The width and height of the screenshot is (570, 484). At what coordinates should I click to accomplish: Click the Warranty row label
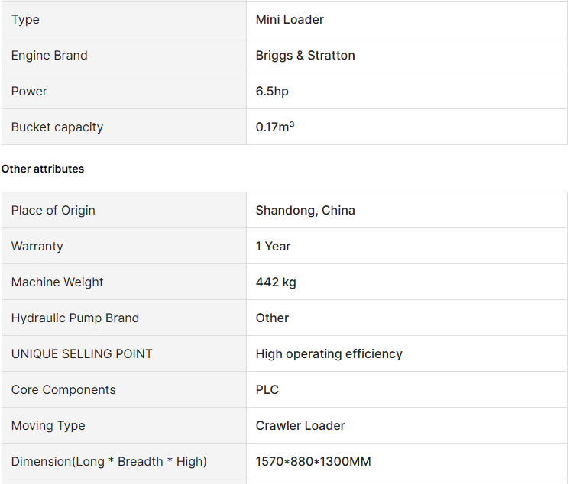pyautogui.click(x=37, y=246)
